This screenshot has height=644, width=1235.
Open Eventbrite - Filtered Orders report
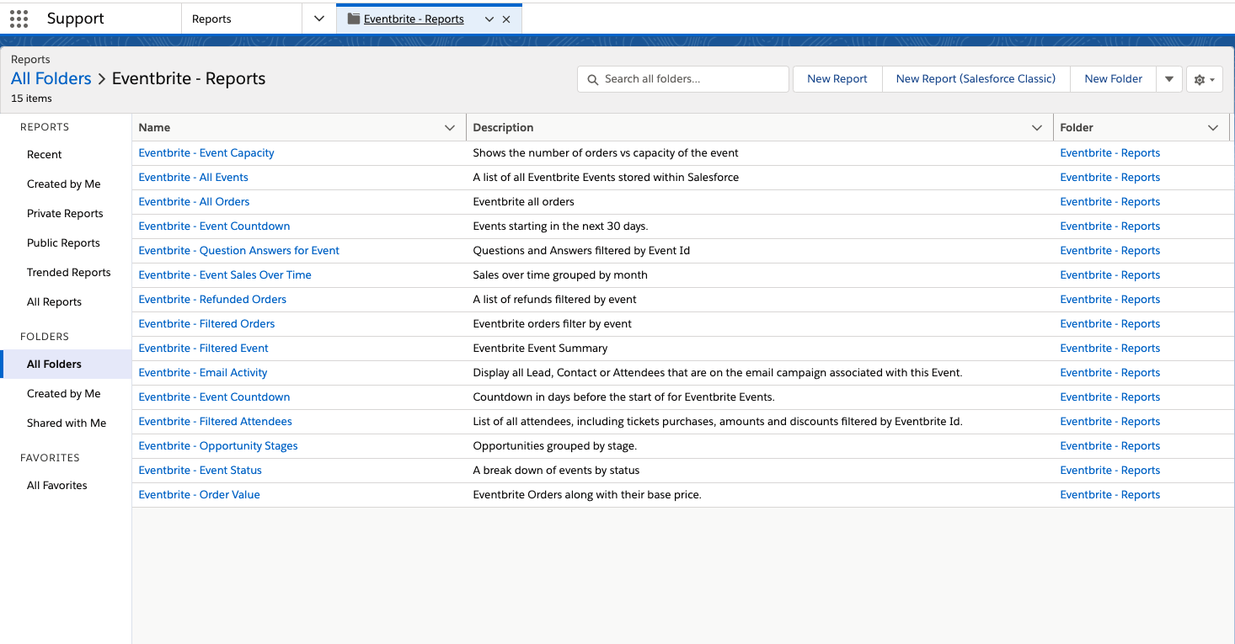pyautogui.click(x=207, y=324)
